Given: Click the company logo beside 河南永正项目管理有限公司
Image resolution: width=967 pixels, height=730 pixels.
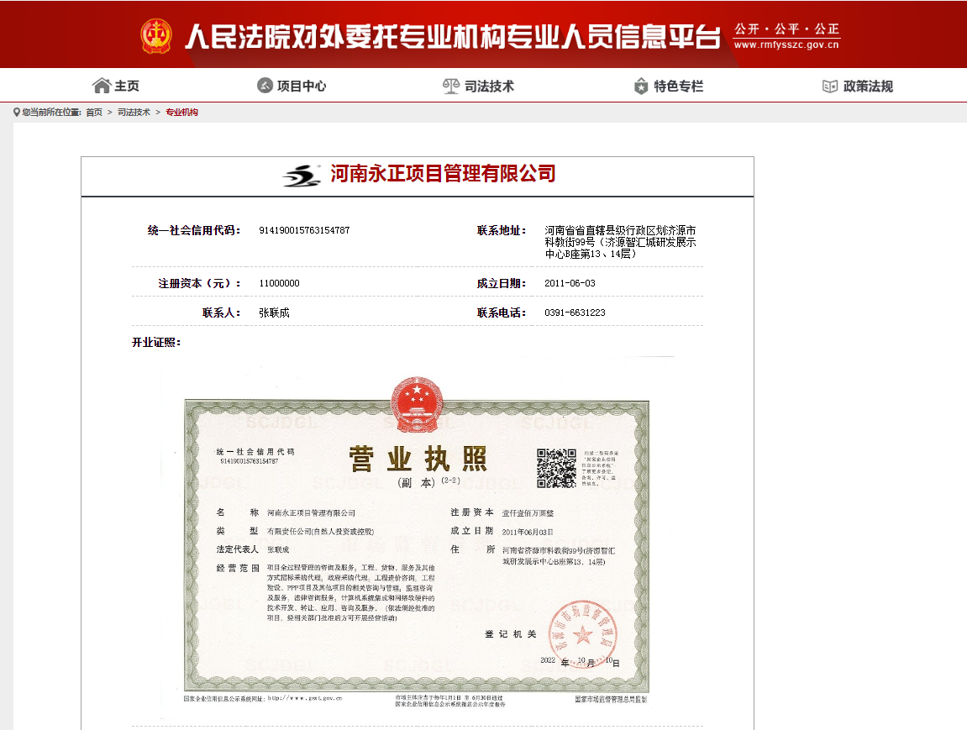Looking at the screenshot, I should tap(302, 175).
